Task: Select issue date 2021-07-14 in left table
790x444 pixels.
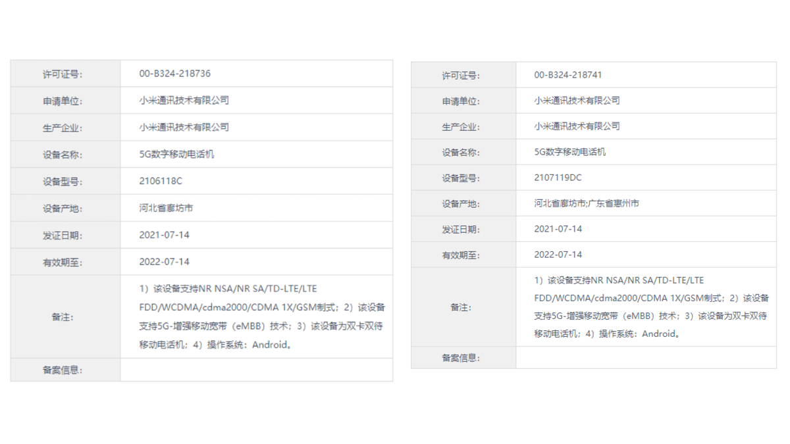Action: pos(163,235)
